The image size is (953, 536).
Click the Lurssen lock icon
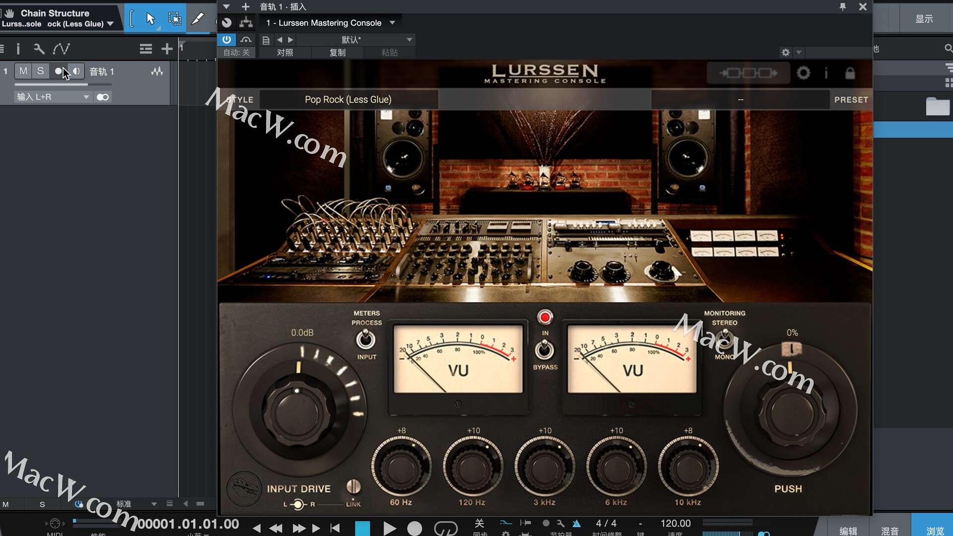point(850,73)
